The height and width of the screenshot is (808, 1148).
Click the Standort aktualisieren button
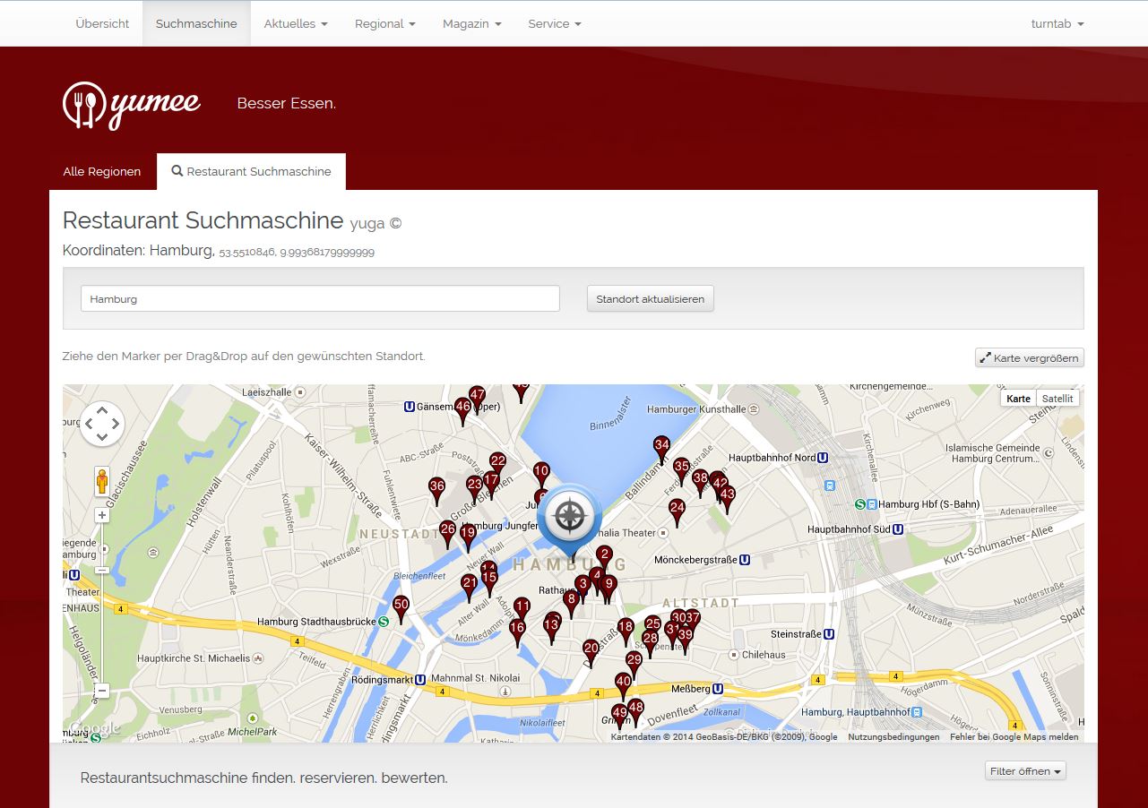651,298
